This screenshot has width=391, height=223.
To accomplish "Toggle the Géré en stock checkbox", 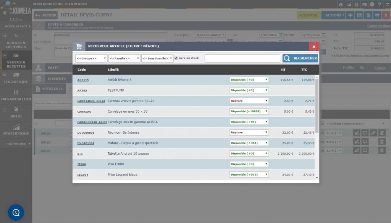I will pyautogui.click(x=176, y=58).
